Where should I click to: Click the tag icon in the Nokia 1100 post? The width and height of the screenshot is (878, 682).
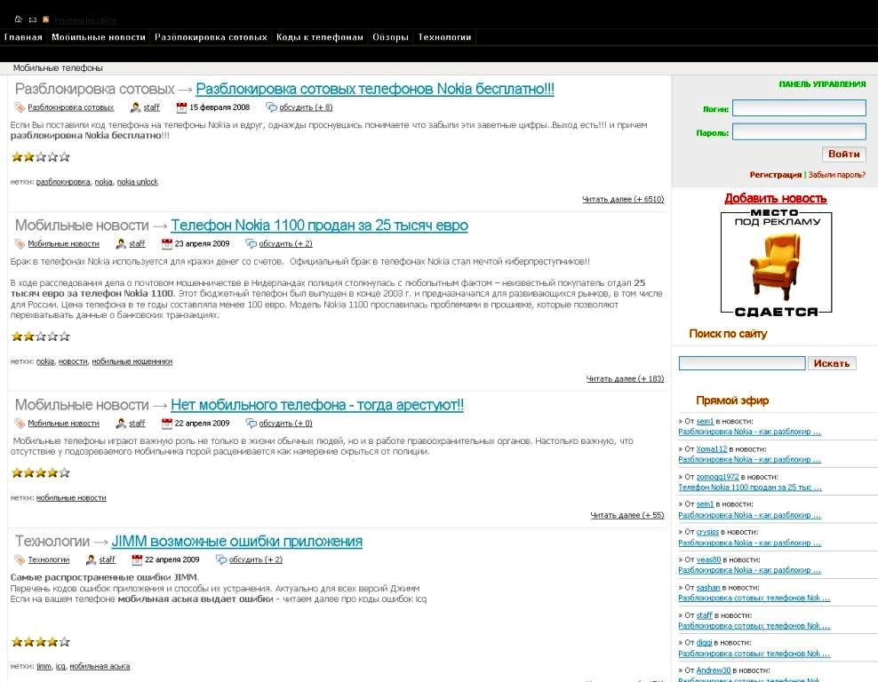coord(20,244)
